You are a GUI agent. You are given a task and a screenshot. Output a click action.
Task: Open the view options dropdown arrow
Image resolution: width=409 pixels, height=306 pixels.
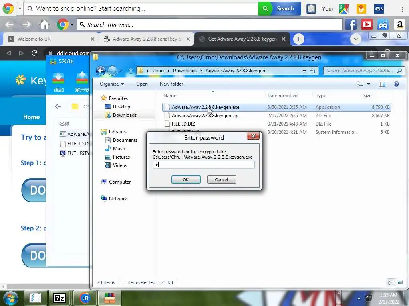tap(369, 84)
